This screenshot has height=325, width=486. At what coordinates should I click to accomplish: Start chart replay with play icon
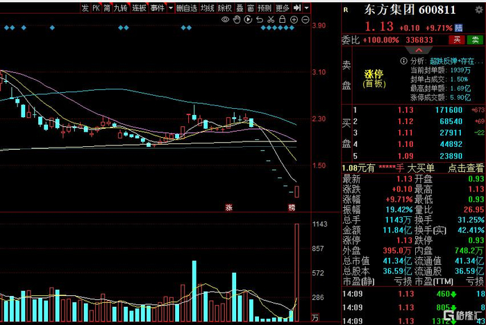pyautogui.click(x=248, y=19)
